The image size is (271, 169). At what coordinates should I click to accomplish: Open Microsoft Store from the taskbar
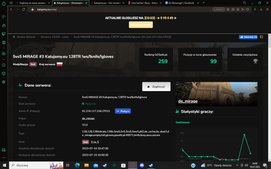click(123, 165)
